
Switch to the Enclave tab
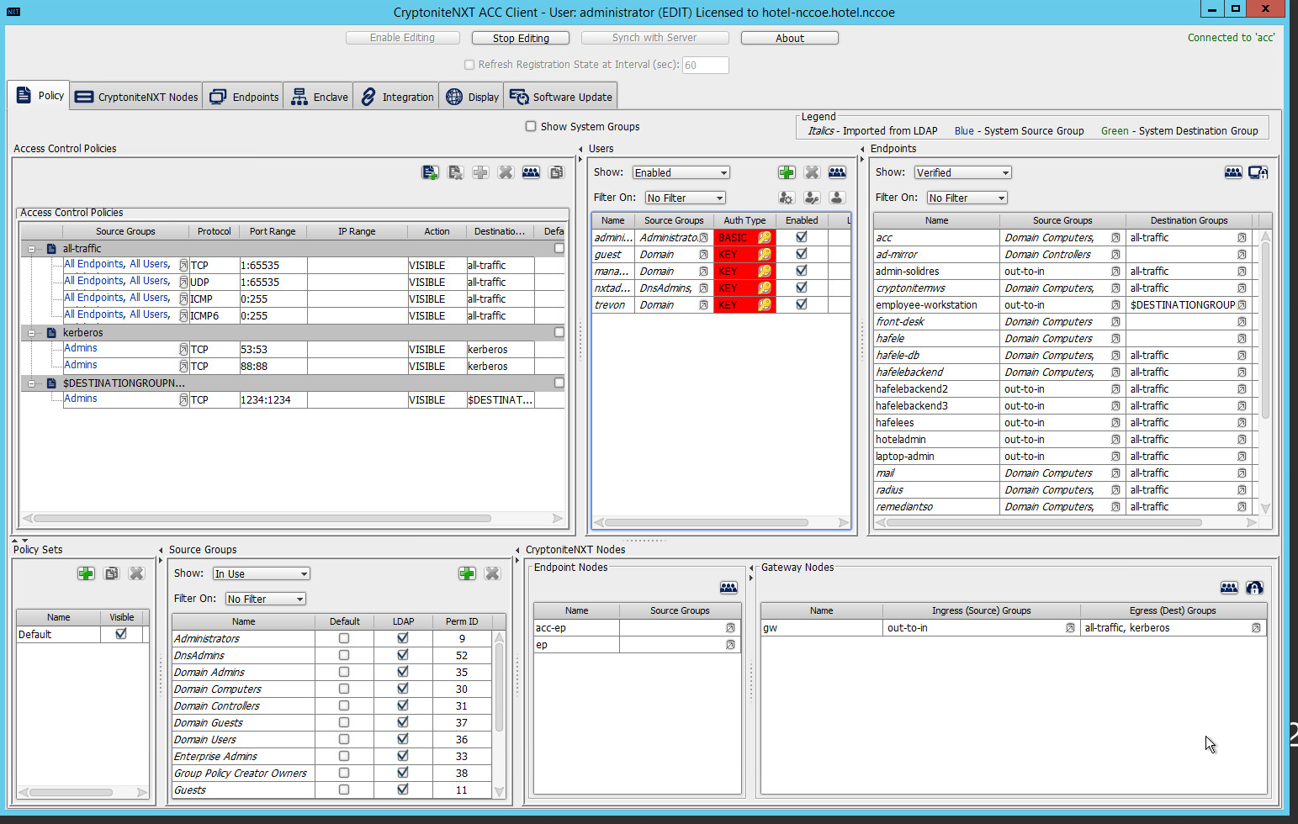click(319, 97)
